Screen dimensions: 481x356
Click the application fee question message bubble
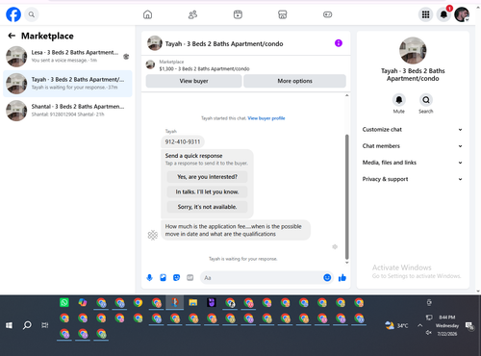(236, 230)
